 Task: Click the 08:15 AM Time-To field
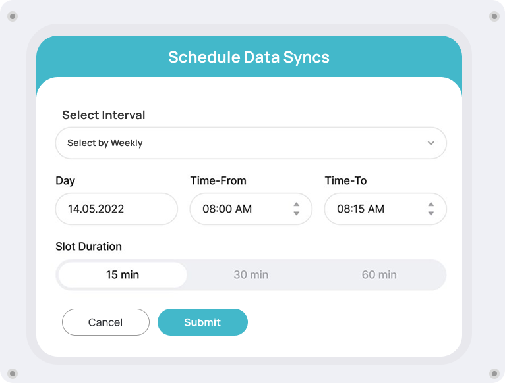(372, 209)
